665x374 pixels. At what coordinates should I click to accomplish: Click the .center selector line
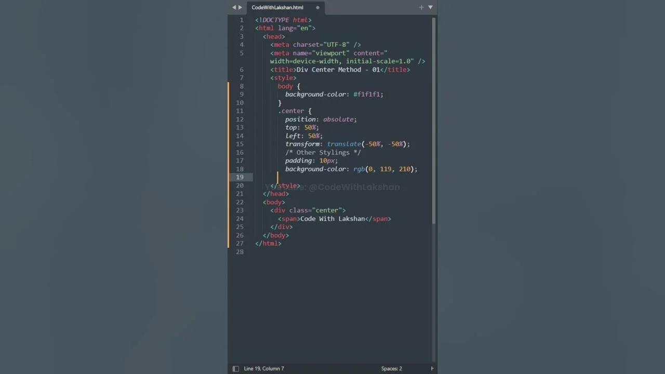click(295, 111)
